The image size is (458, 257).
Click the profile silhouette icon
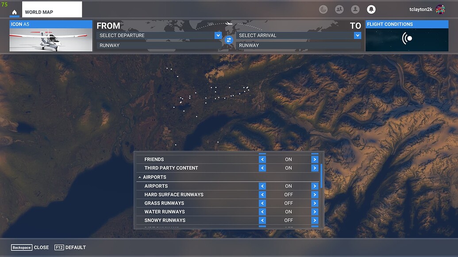[x=355, y=9]
